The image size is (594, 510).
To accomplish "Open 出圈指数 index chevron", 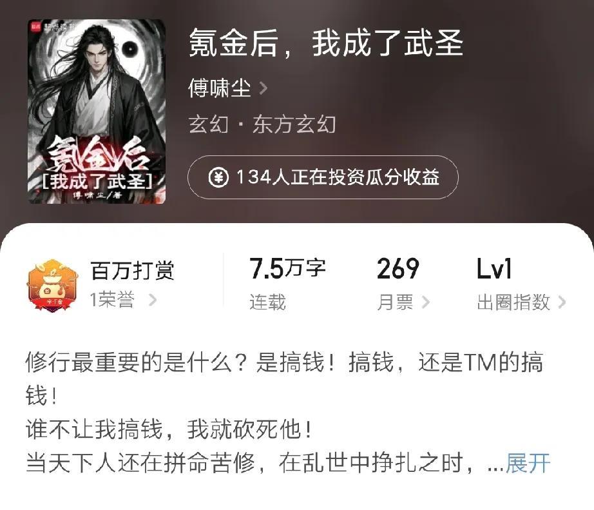I will click(x=562, y=302).
